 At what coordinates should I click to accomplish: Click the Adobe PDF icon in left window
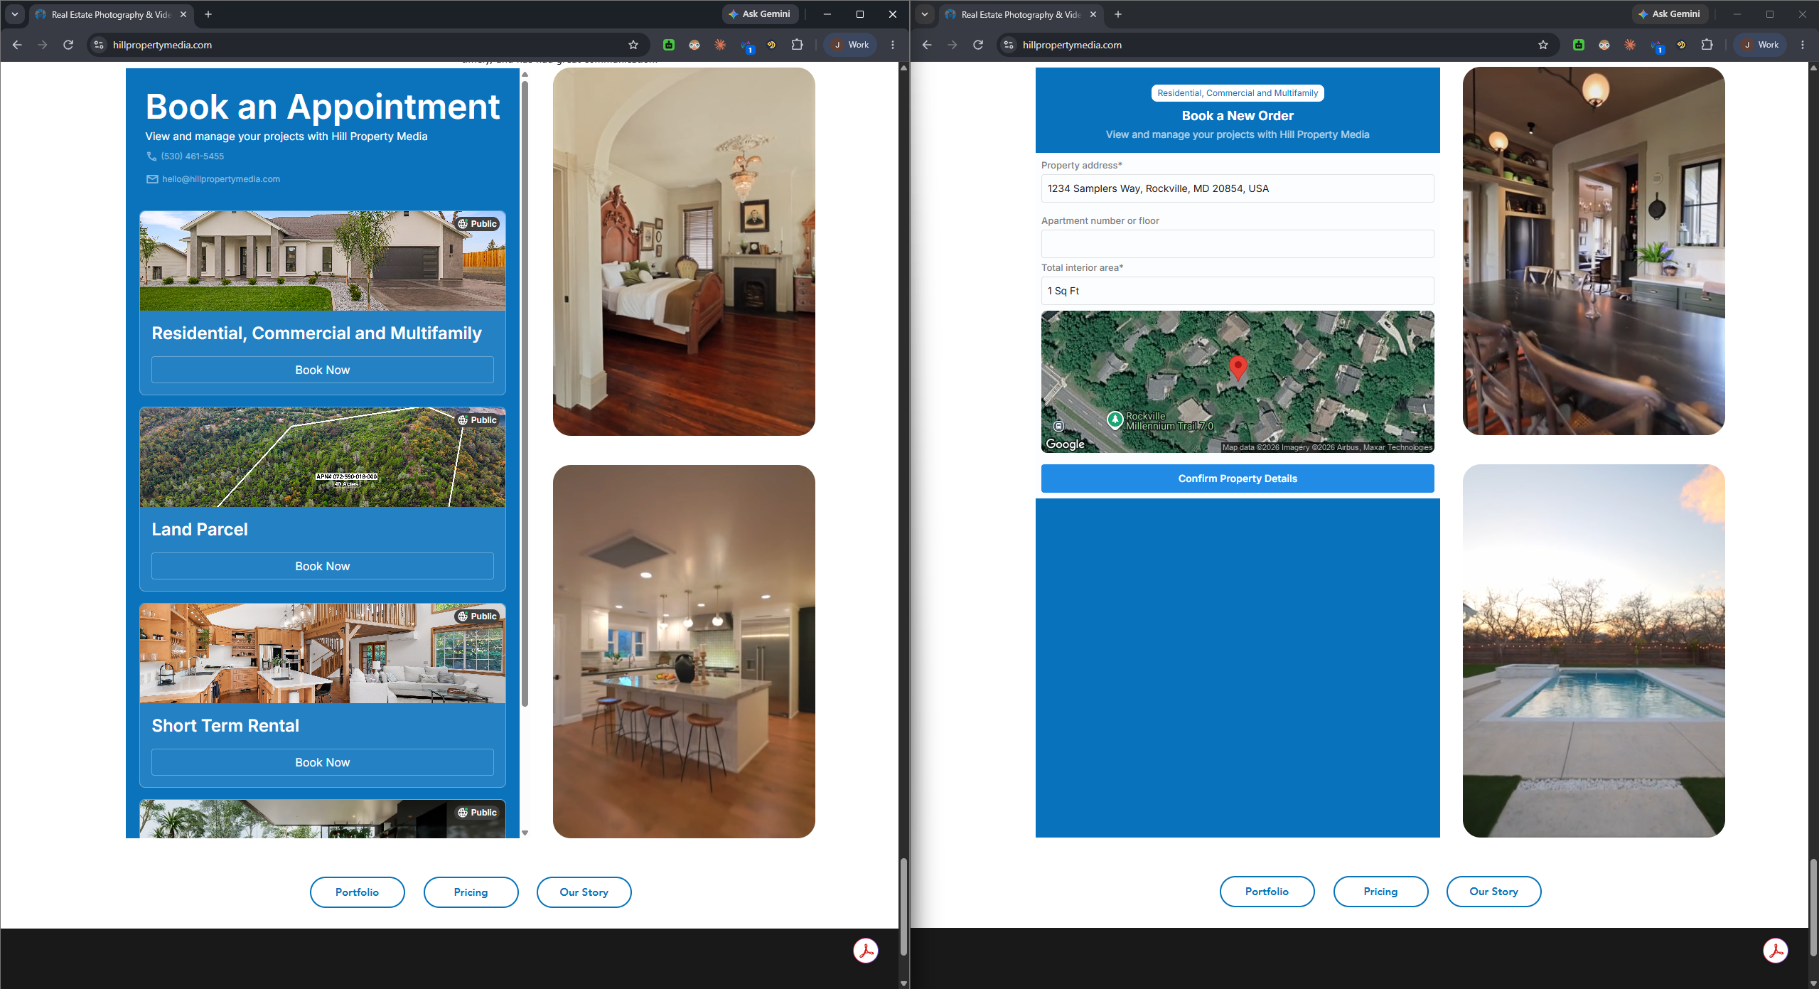point(866,951)
